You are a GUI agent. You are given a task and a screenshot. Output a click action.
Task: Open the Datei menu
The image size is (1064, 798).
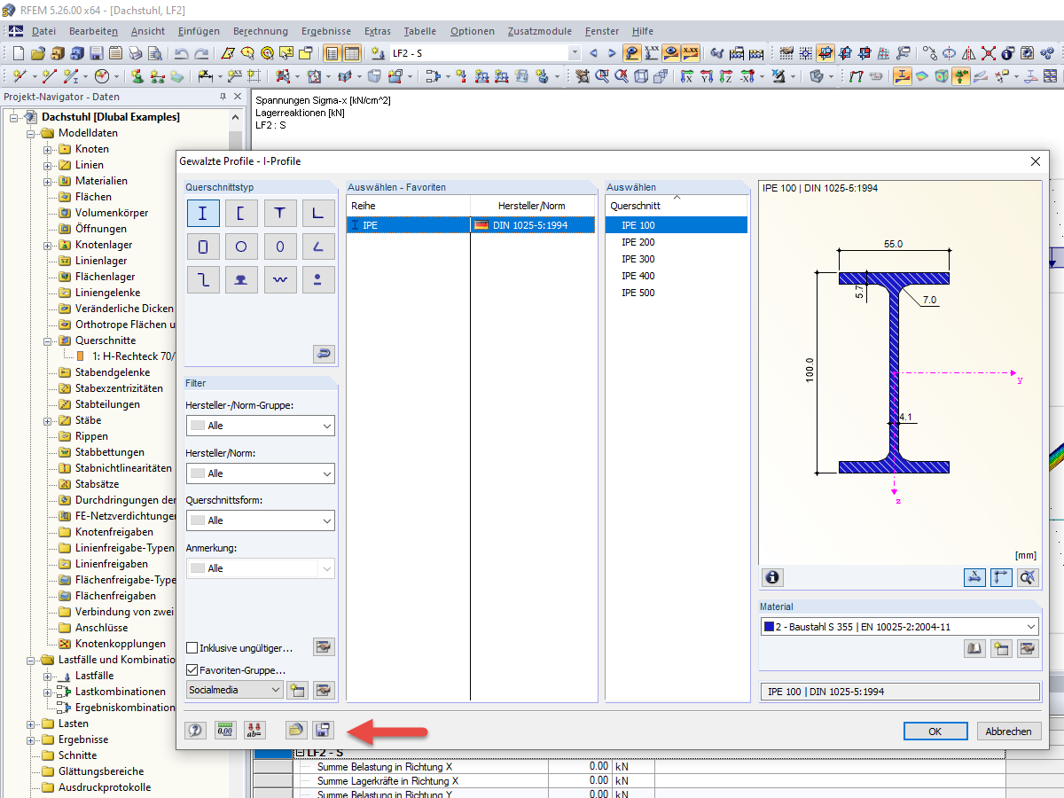[x=43, y=31]
